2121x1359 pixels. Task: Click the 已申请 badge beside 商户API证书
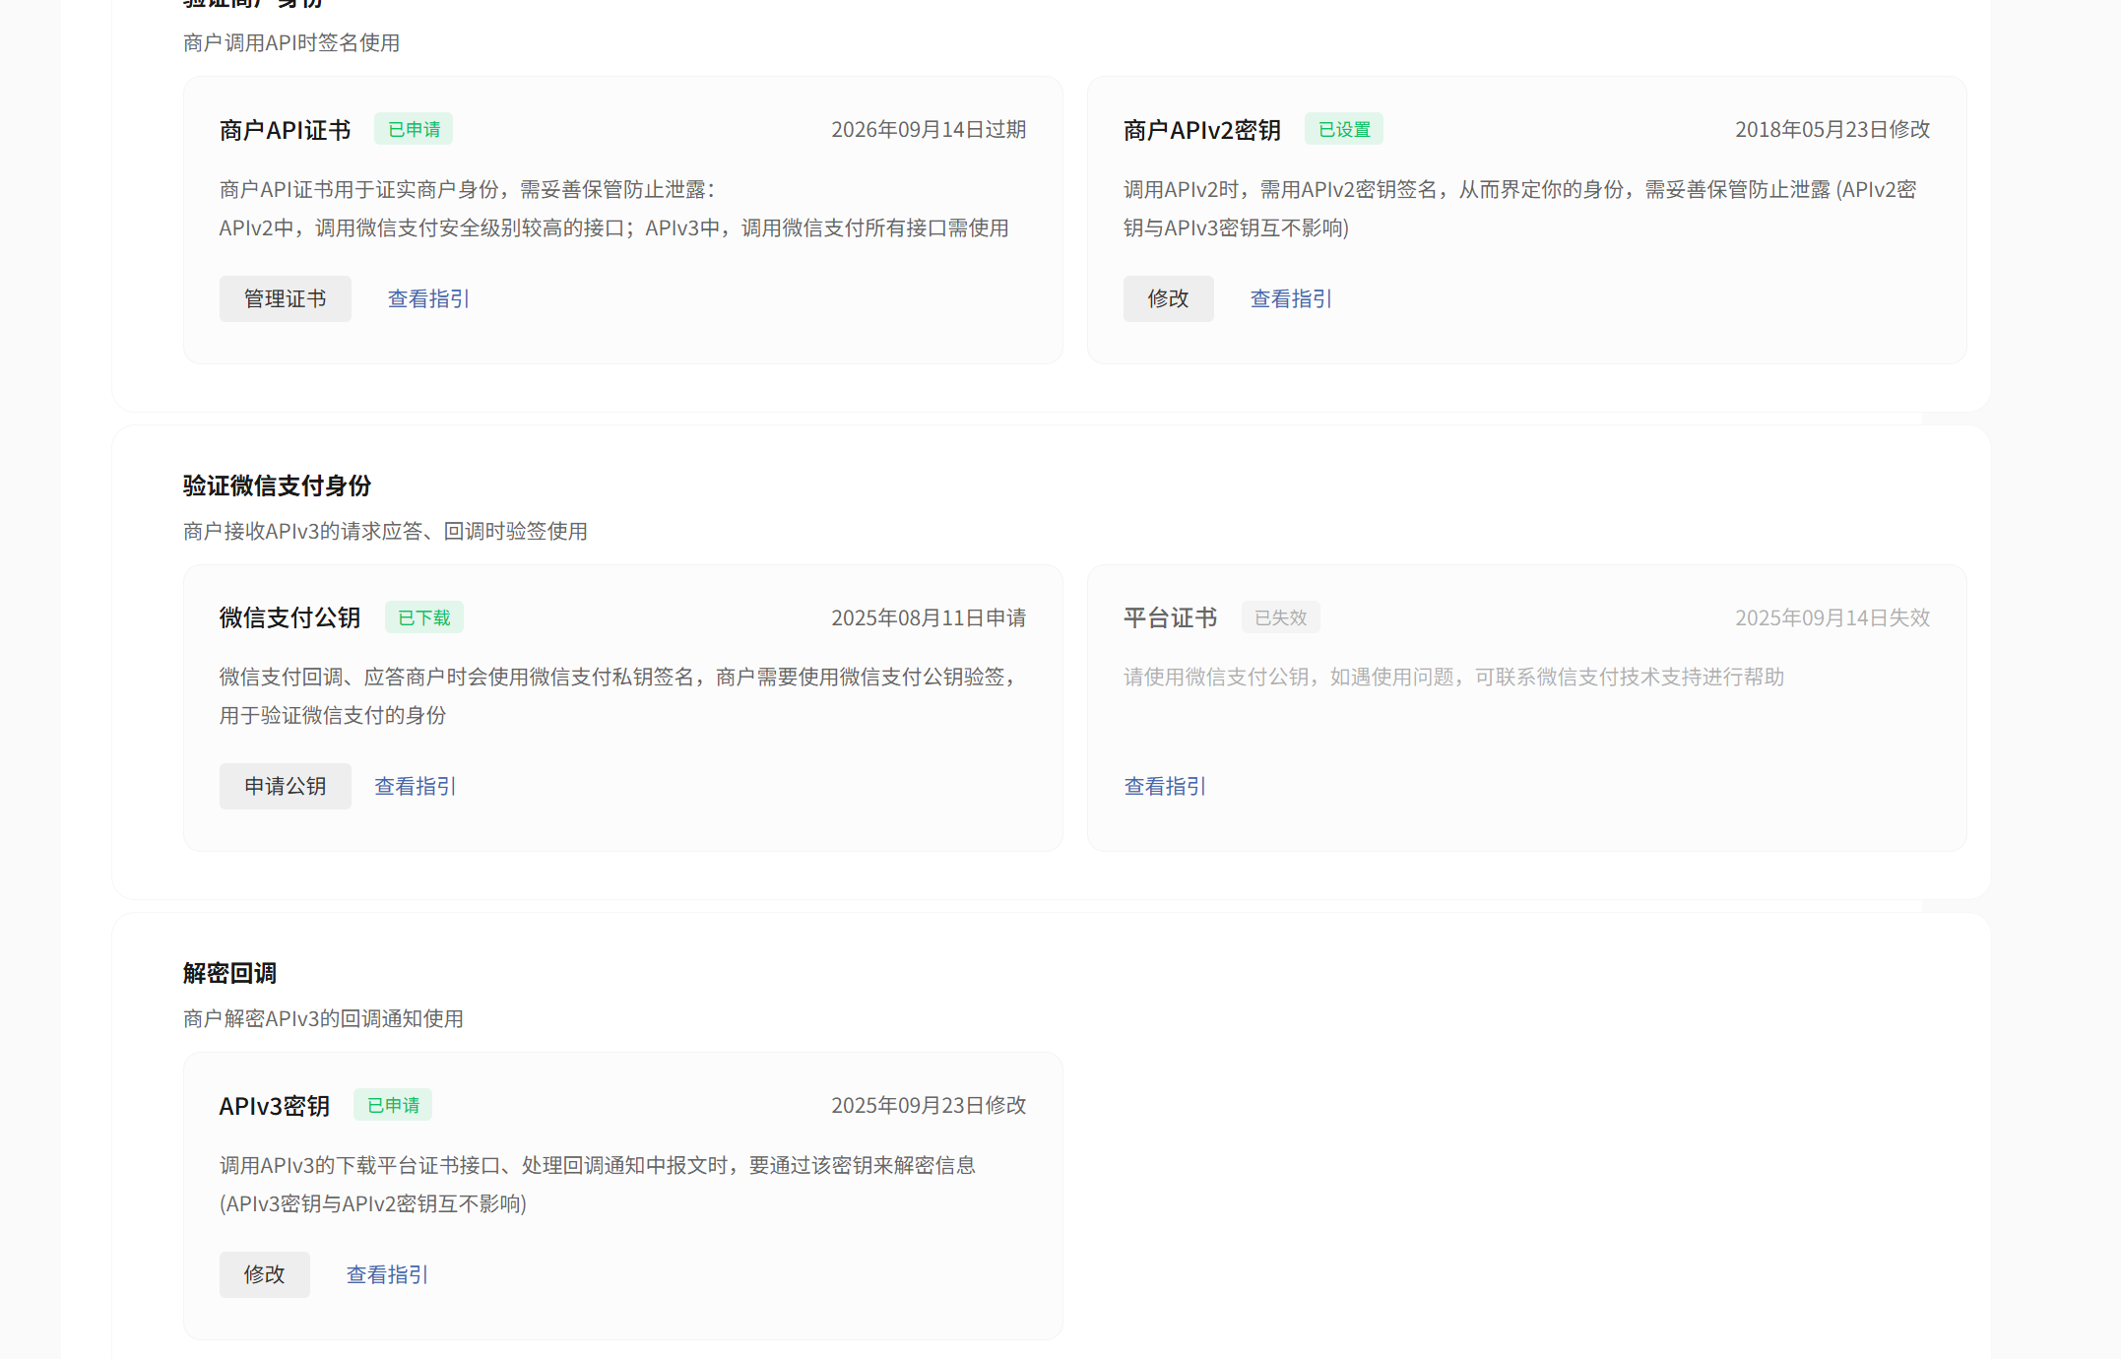click(x=414, y=129)
